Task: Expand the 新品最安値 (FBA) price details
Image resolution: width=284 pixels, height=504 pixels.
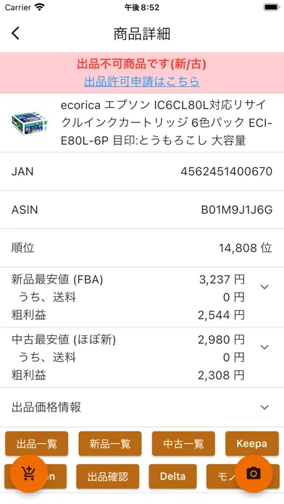Action: click(264, 287)
